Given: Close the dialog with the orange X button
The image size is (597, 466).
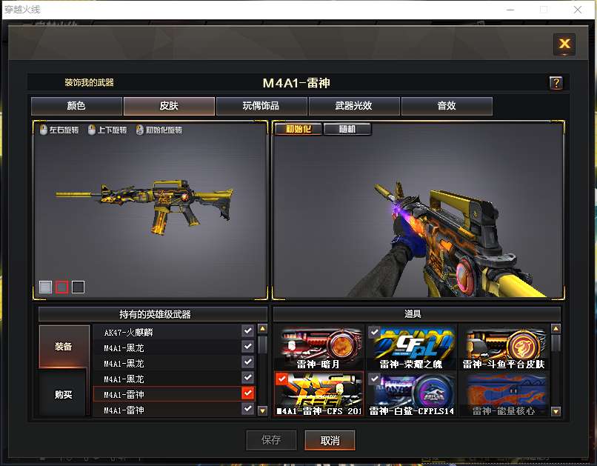Looking at the screenshot, I should 564,44.
